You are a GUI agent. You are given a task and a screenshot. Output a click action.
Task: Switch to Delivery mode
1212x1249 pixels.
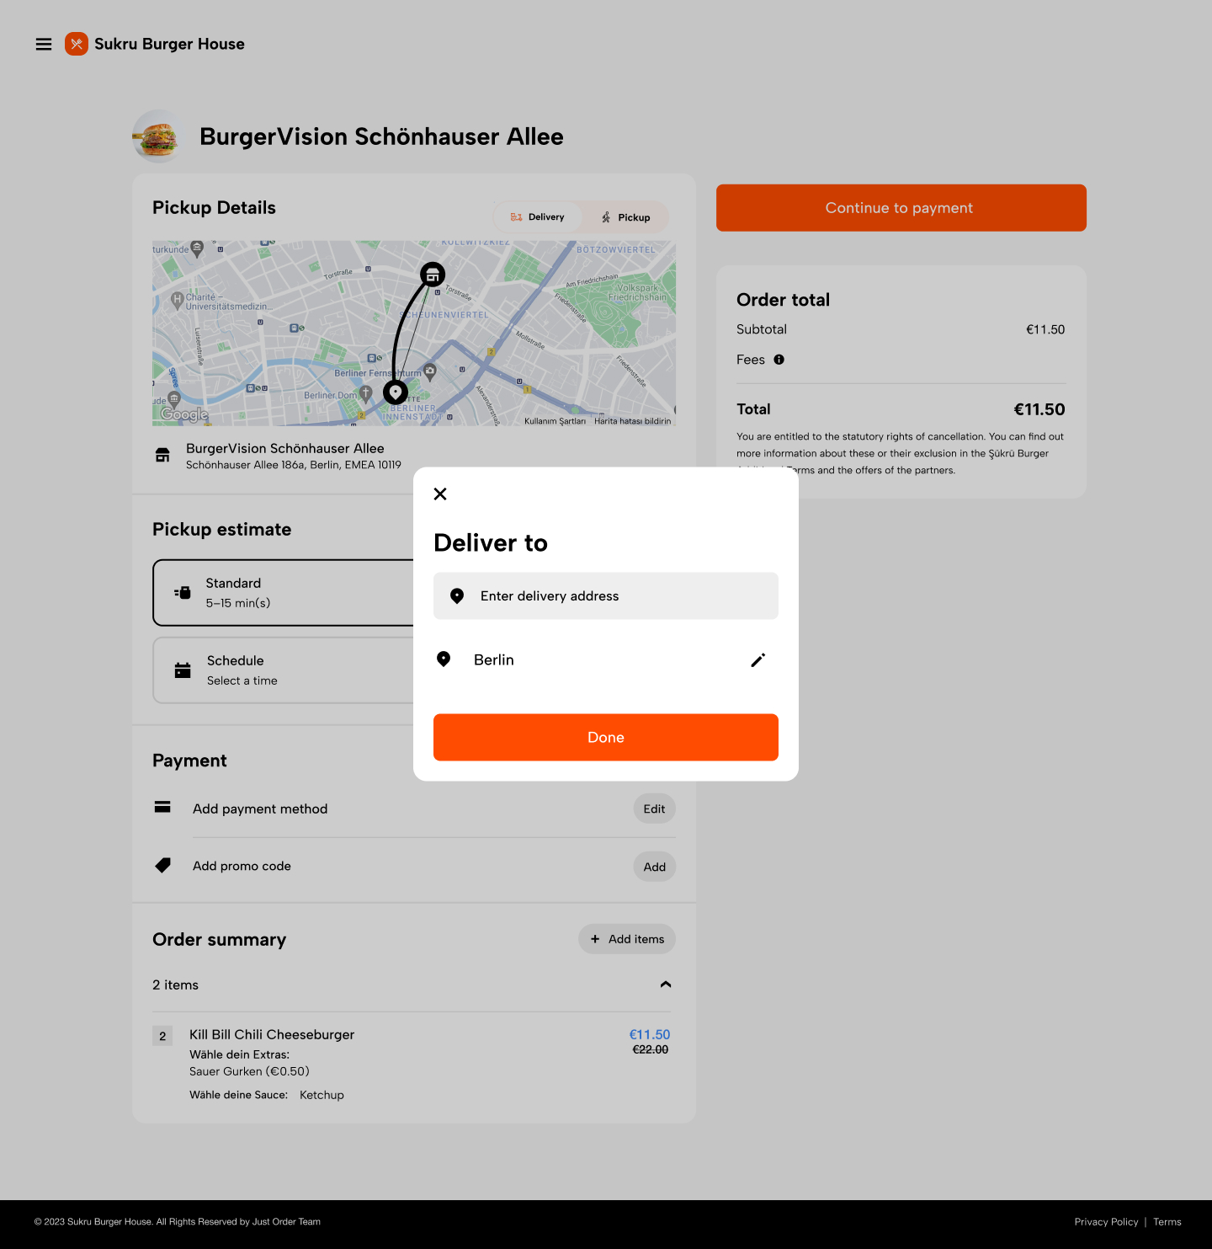[x=538, y=217]
